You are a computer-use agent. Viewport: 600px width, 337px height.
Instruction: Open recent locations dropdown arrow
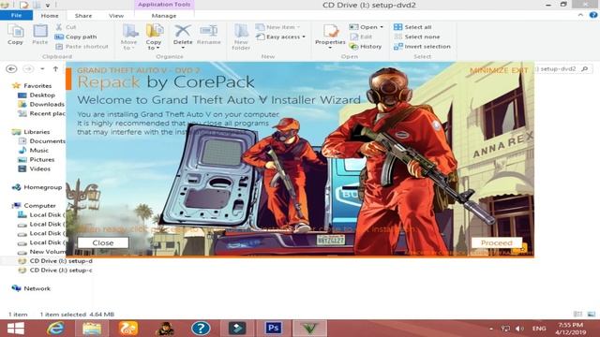click(42, 68)
